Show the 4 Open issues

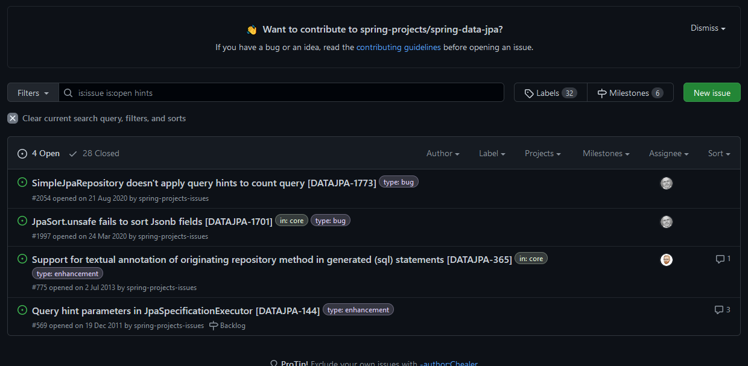(x=39, y=154)
